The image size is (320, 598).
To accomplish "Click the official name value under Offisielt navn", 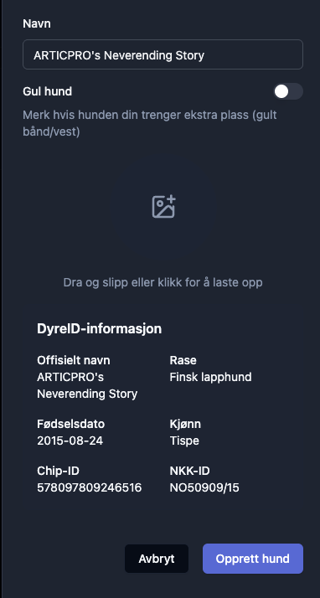I will [x=87, y=385].
